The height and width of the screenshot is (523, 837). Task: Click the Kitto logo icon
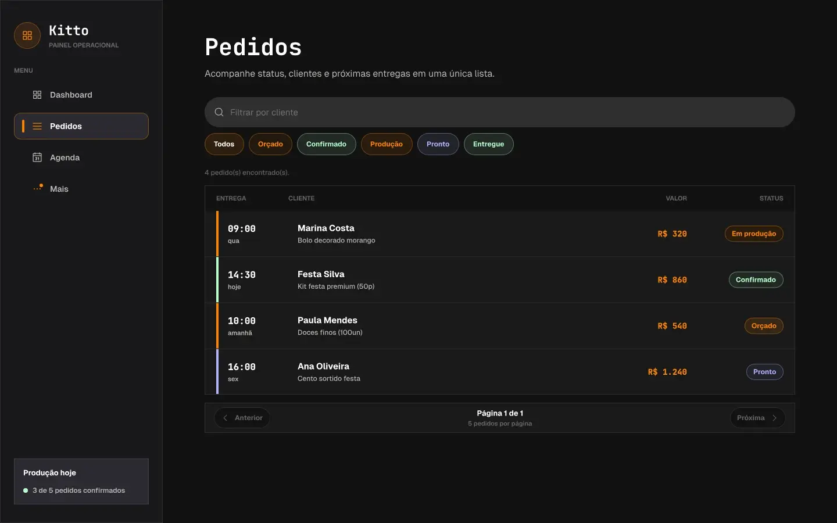27,35
